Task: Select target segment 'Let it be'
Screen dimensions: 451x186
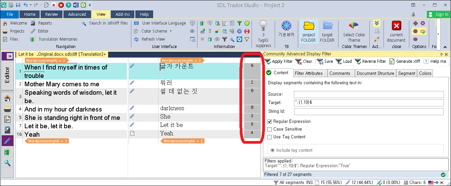Action: click(x=171, y=125)
